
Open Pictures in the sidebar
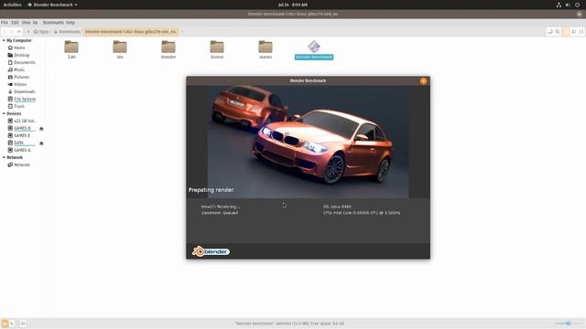point(18,77)
